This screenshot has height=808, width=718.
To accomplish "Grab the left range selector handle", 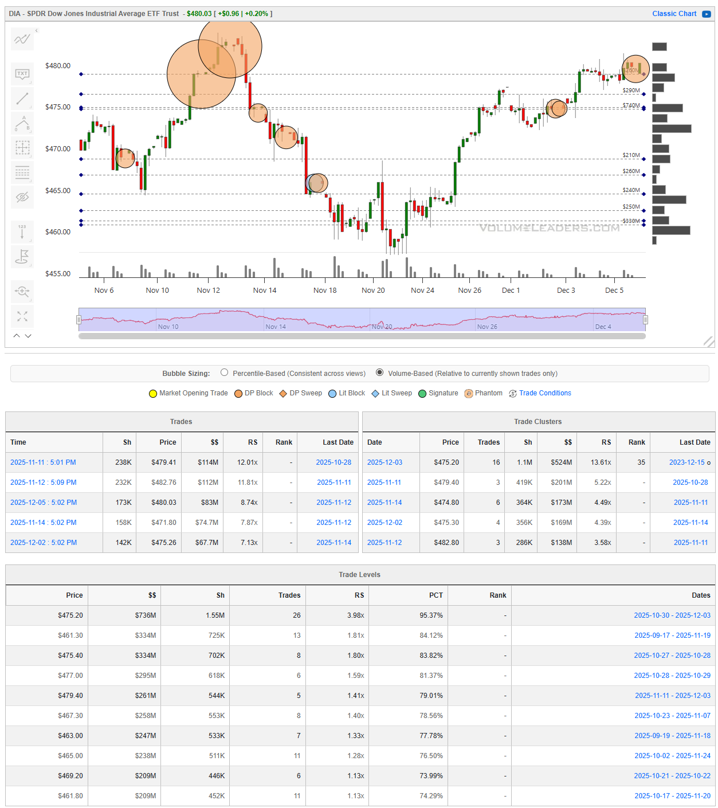I will pos(79,320).
